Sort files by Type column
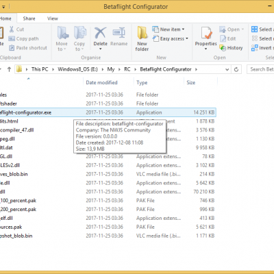The height and width of the screenshot is (274, 274). 142,82
